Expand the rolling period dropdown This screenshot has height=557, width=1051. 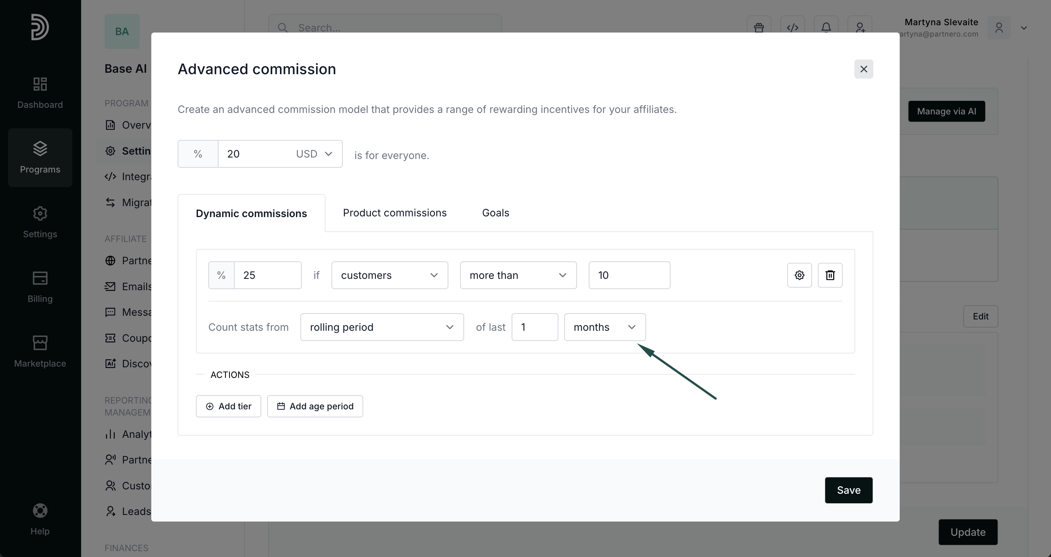382,327
